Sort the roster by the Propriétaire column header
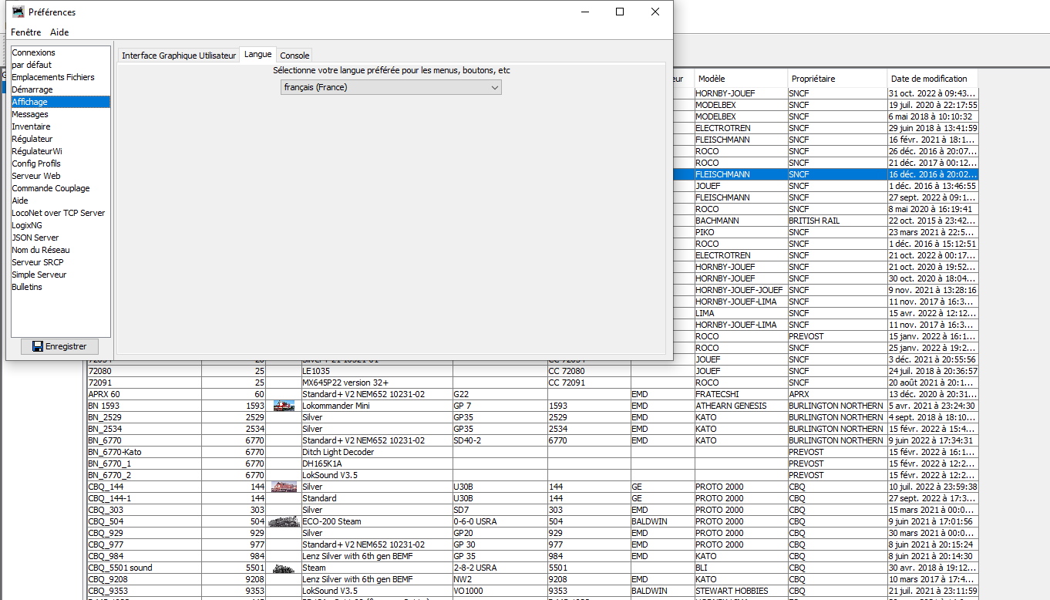Image resolution: width=1050 pixels, height=600 pixels. click(x=836, y=79)
